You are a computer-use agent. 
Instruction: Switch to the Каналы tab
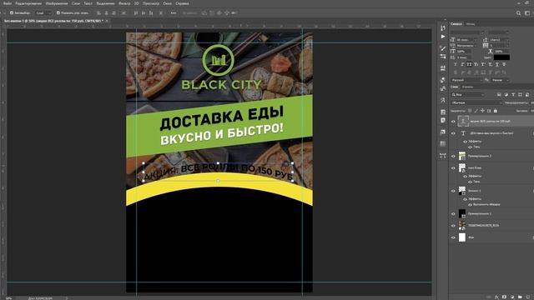[x=467, y=87]
